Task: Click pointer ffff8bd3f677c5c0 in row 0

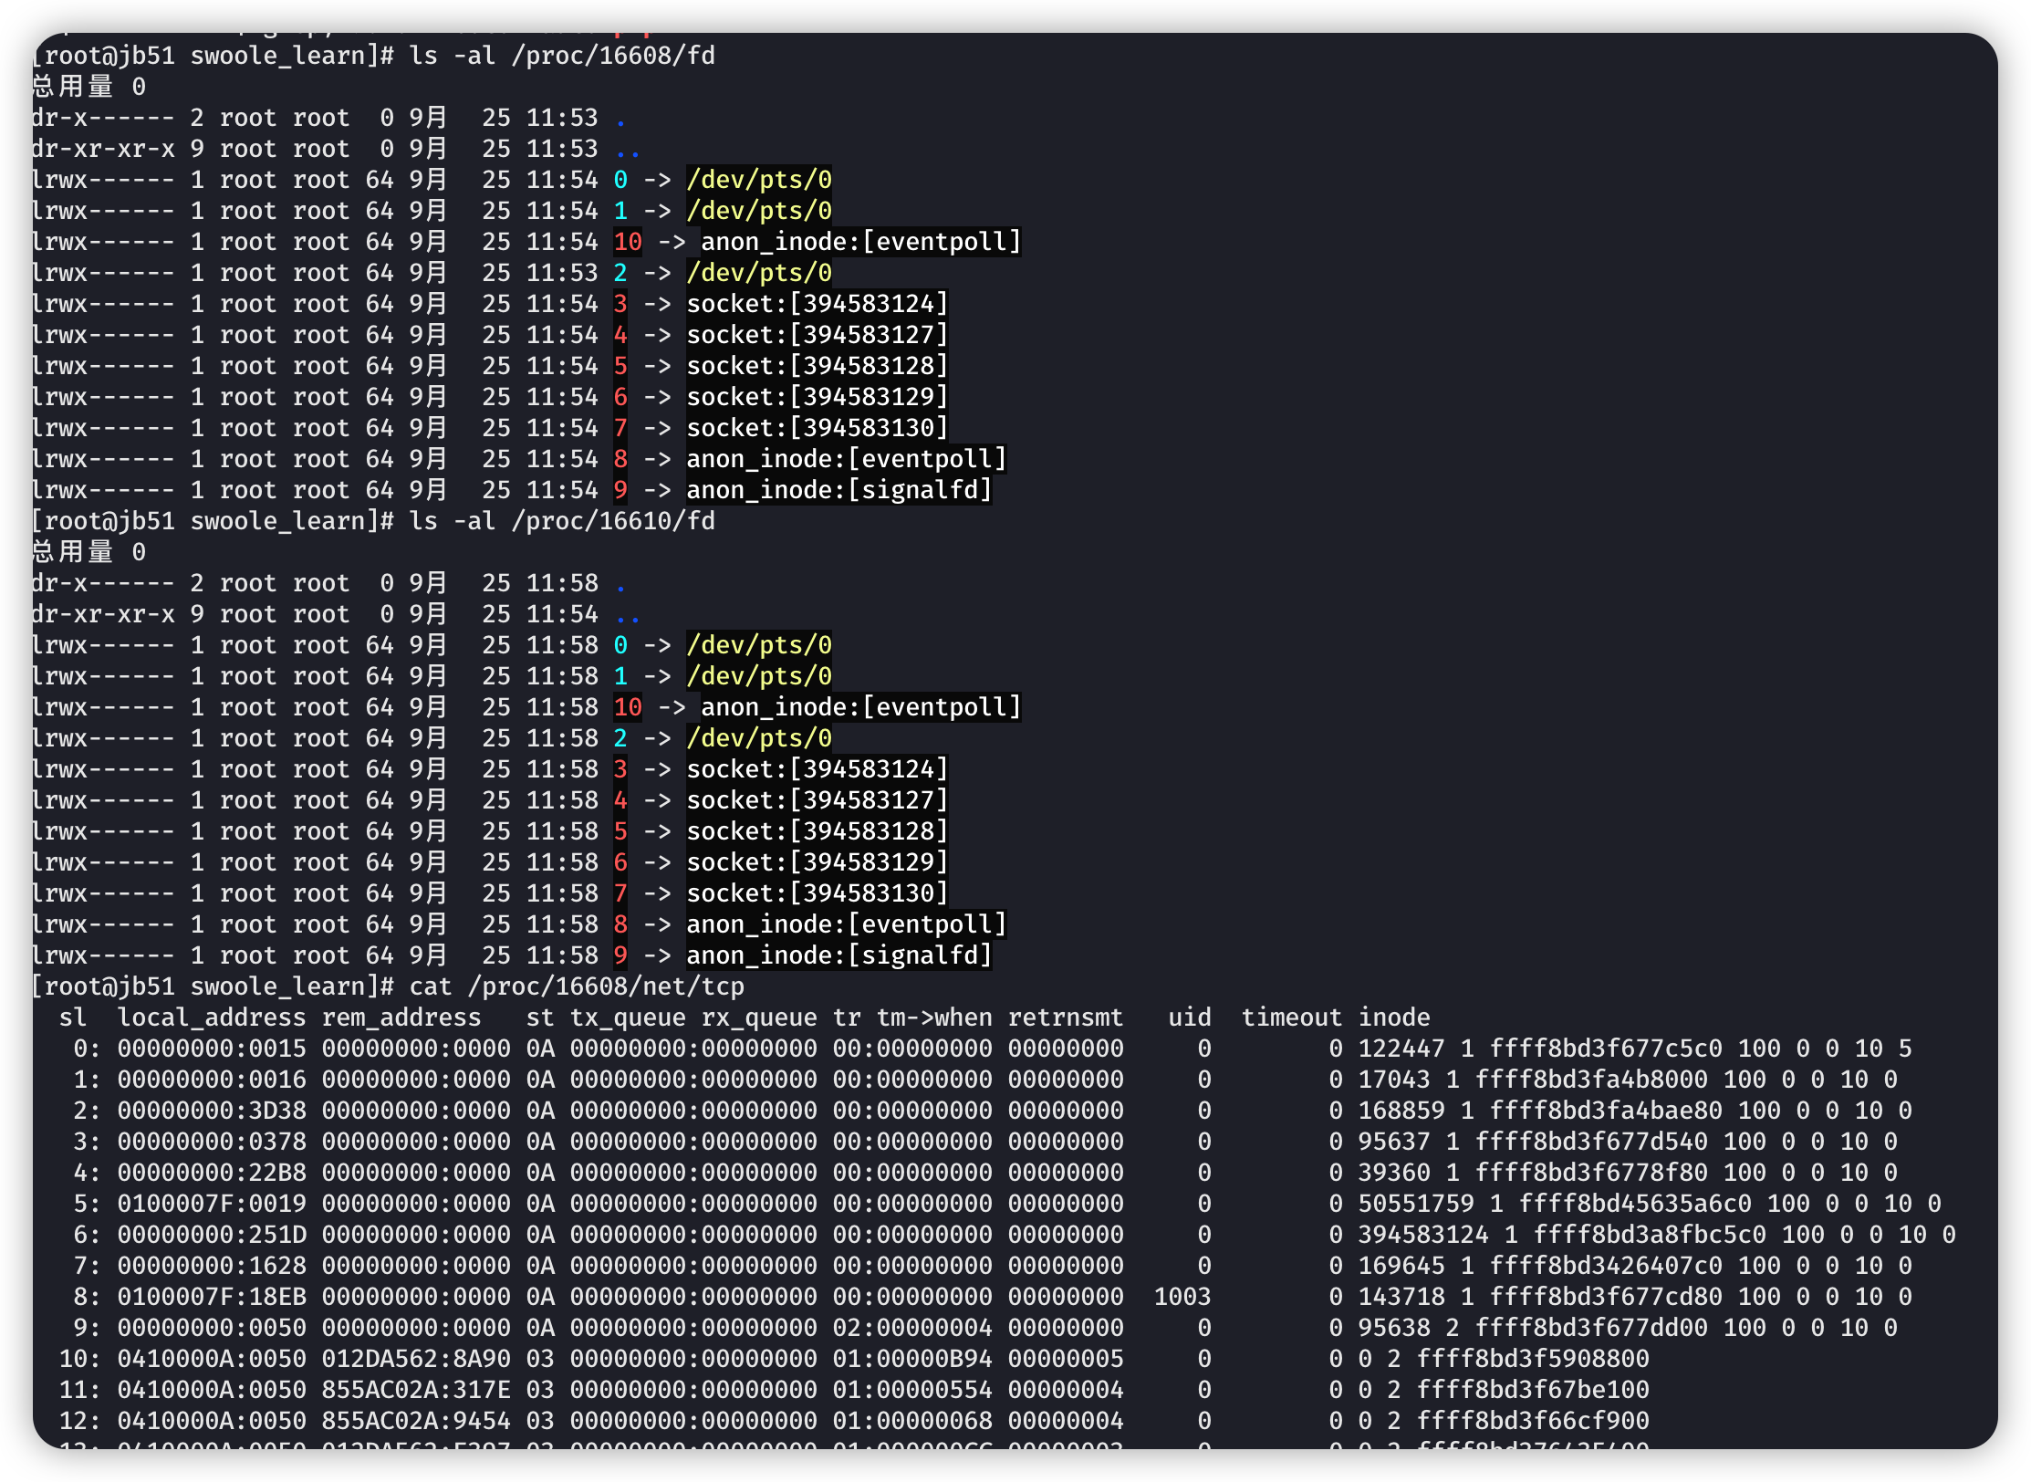Action: click(x=1606, y=1049)
